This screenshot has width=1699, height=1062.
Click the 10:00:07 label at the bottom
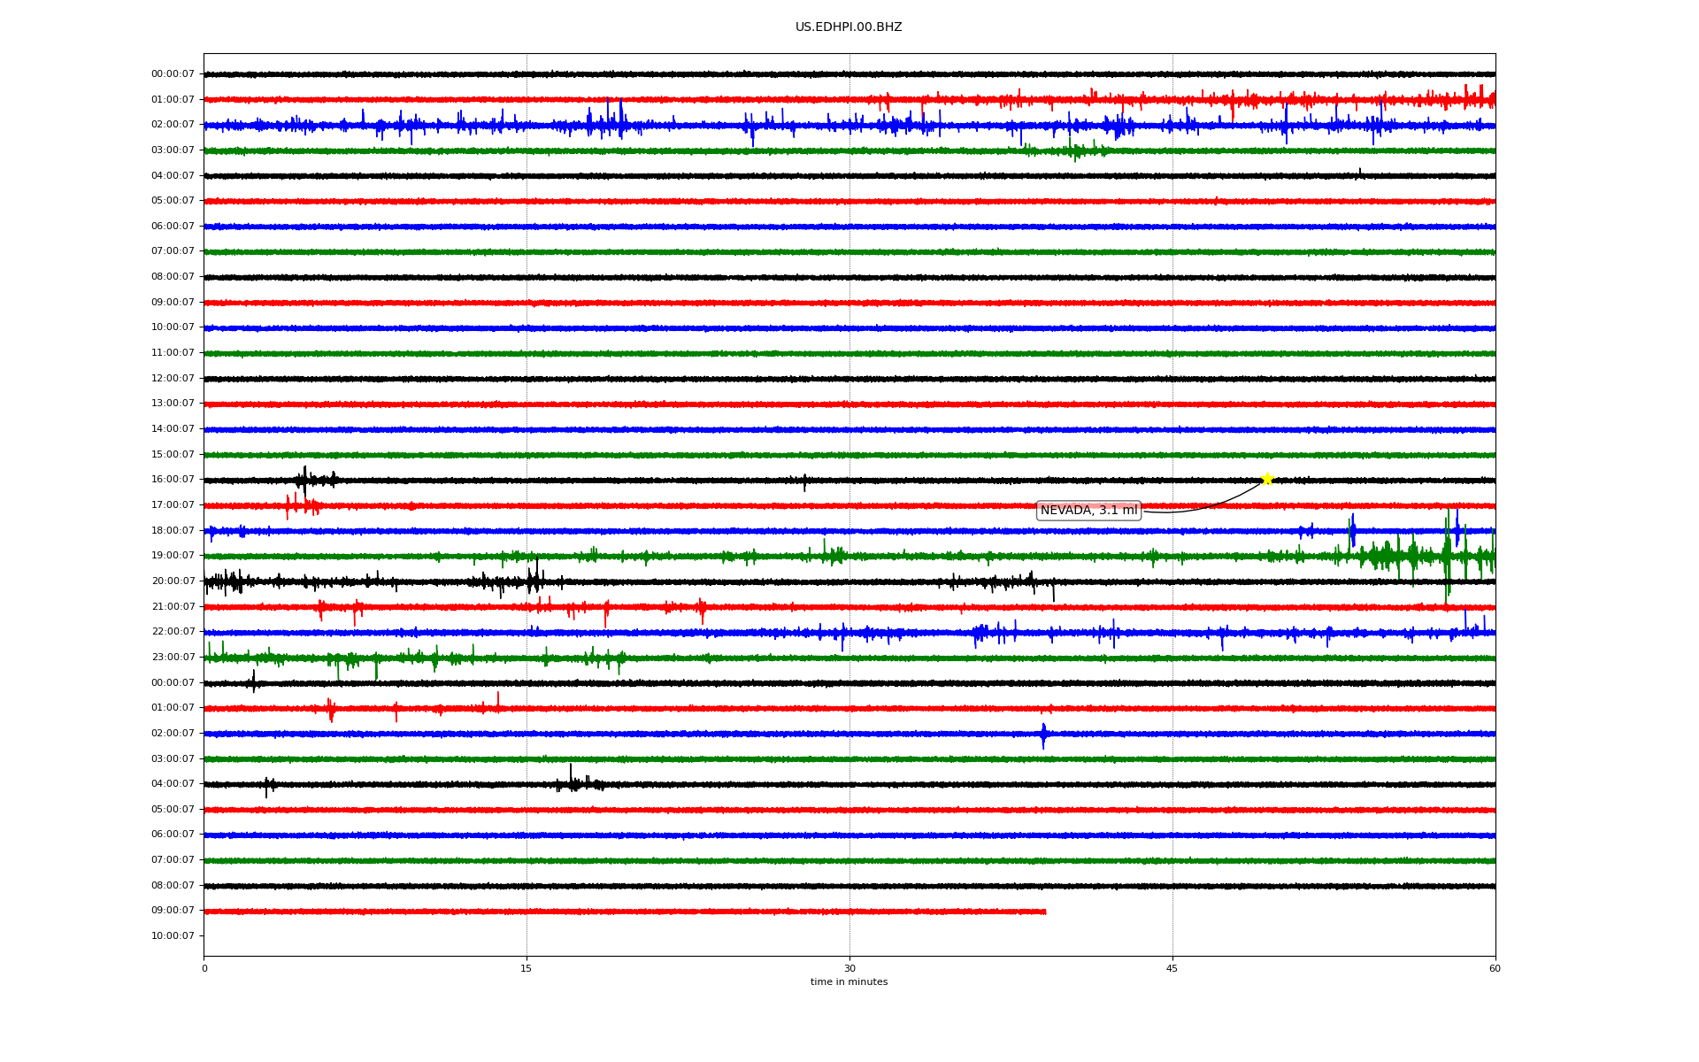(173, 936)
